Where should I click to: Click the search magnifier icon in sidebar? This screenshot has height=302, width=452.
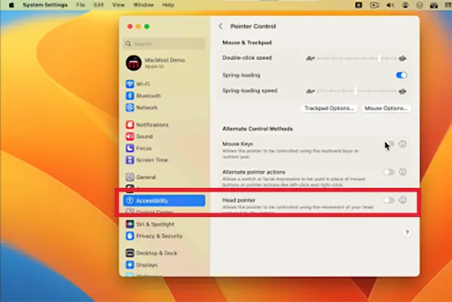click(128, 44)
